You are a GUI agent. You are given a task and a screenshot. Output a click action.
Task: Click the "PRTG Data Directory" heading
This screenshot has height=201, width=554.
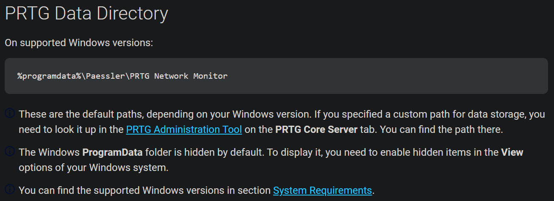pos(86,13)
